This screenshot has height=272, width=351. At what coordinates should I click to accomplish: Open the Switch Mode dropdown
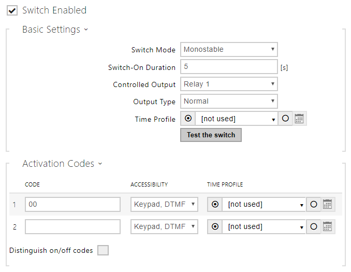click(x=229, y=50)
